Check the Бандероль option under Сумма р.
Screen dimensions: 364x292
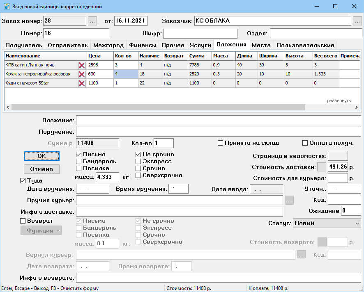(79, 161)
